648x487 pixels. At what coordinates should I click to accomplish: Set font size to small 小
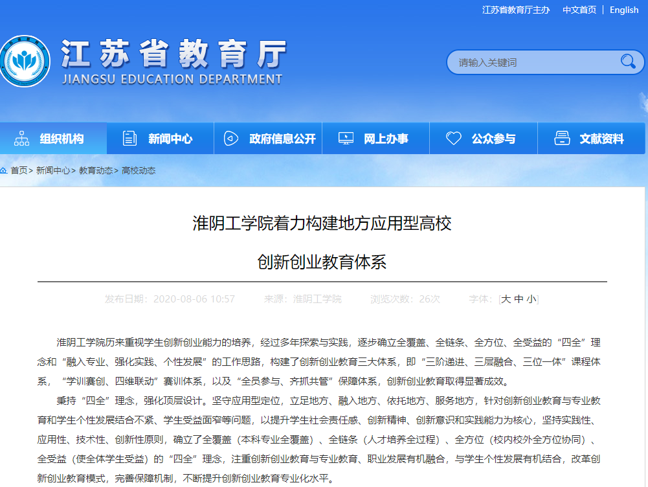click(531, 299)
